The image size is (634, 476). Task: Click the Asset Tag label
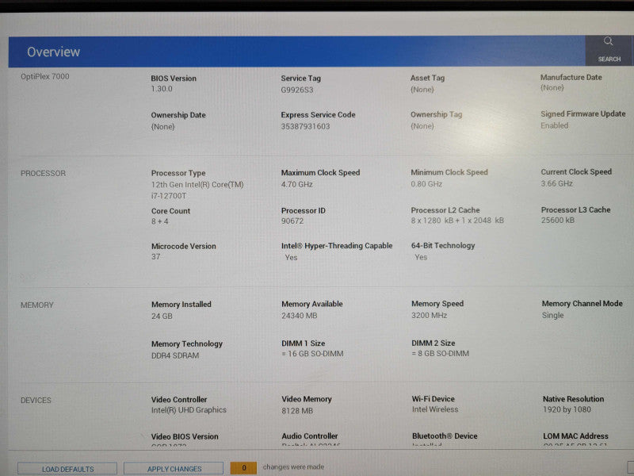[x=427, y=78]
